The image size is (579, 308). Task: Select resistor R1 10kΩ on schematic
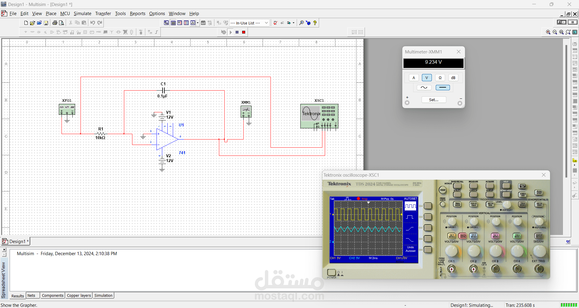(101, 133)
